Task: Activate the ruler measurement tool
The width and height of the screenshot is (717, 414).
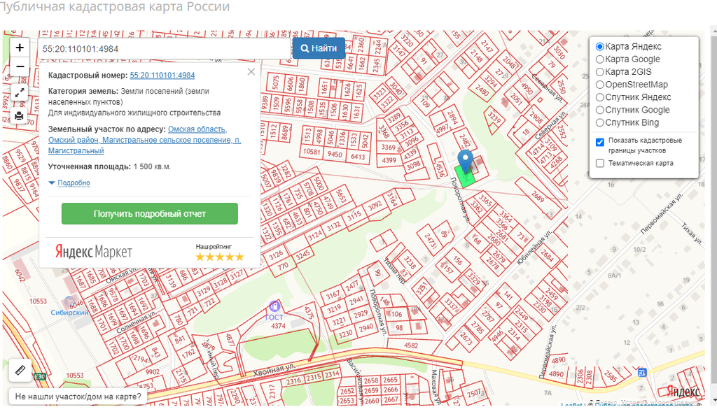Action: tap(20, 370)
